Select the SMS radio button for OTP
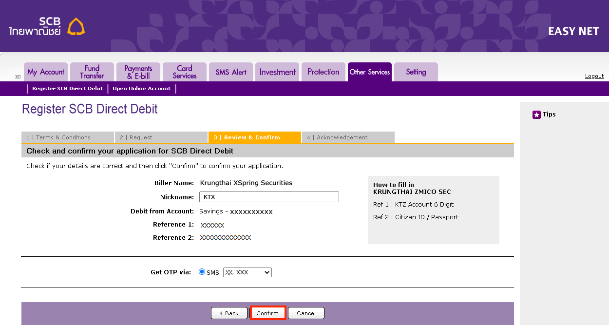The width and height of the screenshot is (609, 325). (x=202, y=272)
